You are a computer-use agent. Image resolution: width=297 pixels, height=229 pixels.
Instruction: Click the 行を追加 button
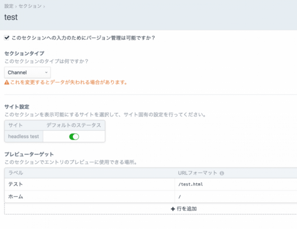click(x=184, y=209)
